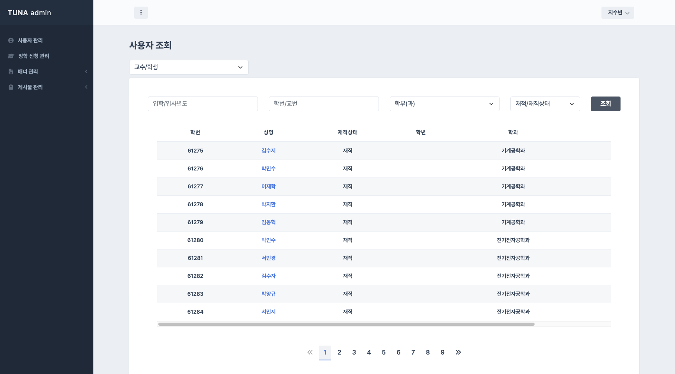Image resolution: width=675 pixels, height=374 pixels.
Task: Click the 학번 column header
Action: tap(195, 132)
